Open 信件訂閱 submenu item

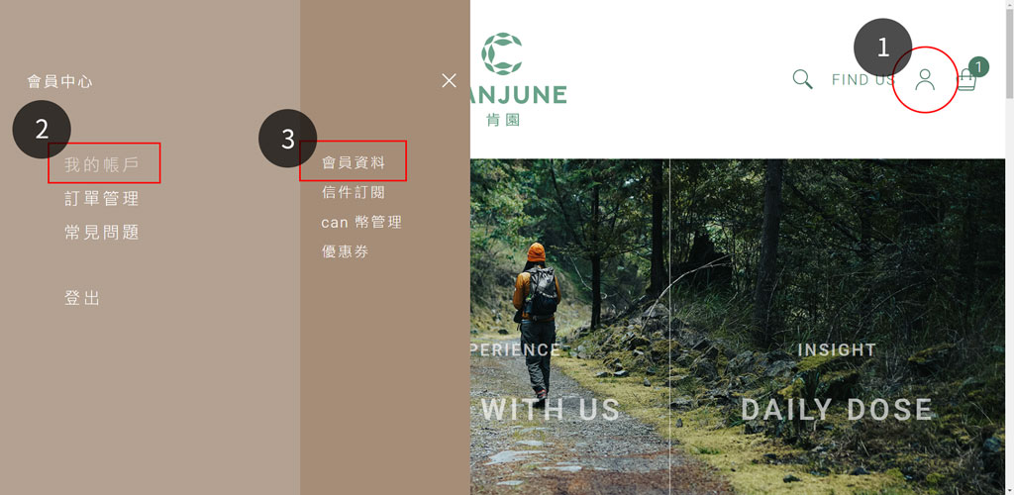pos(354,192)
